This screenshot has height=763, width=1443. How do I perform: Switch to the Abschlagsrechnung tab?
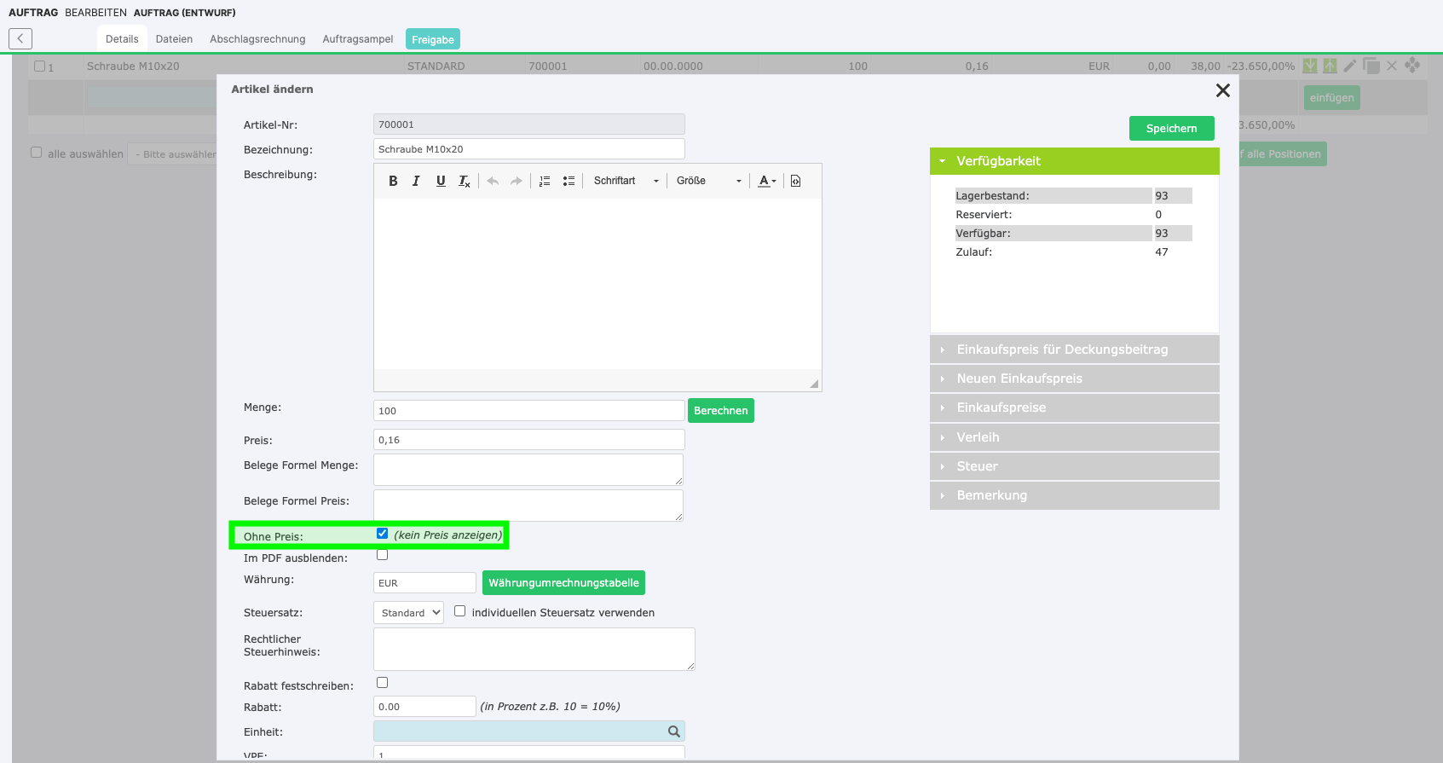pos(257,39)
